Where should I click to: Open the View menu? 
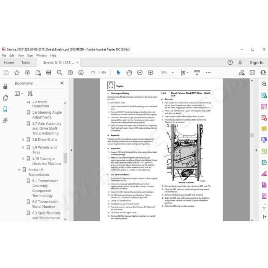[21, 56]
